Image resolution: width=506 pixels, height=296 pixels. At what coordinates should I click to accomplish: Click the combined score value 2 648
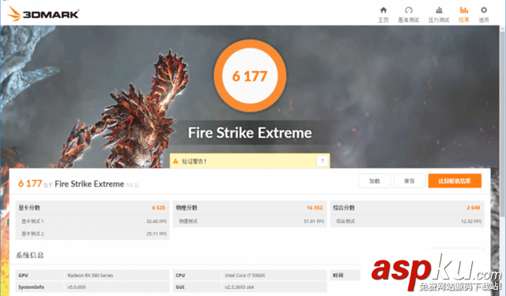pyautogui.click(x=474, y=208)
